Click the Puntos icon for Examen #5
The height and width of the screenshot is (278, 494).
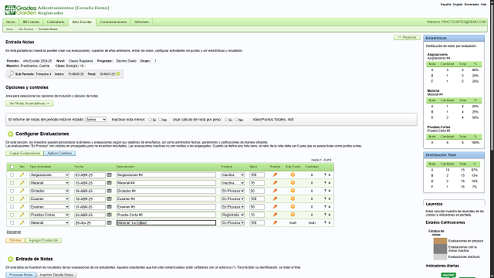click(275, 207)
